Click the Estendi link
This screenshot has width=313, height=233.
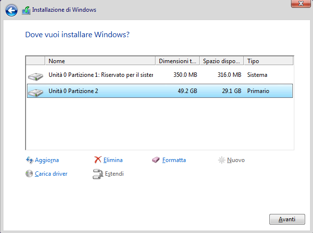114,174
